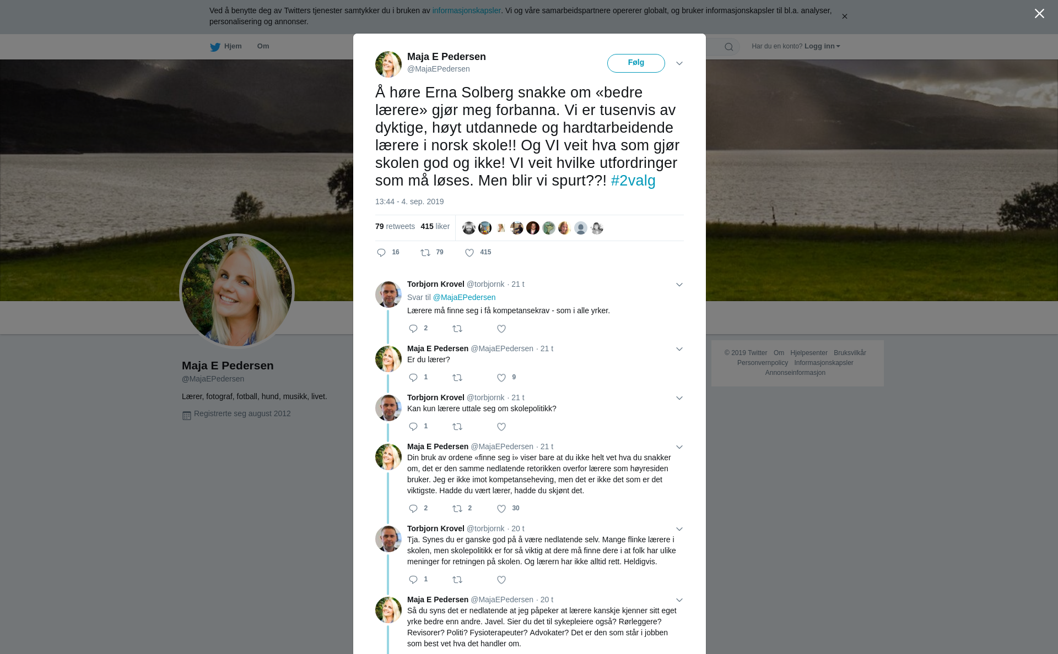Click Maja's large profile picture

pyautogui.click(x=237, y=291)
